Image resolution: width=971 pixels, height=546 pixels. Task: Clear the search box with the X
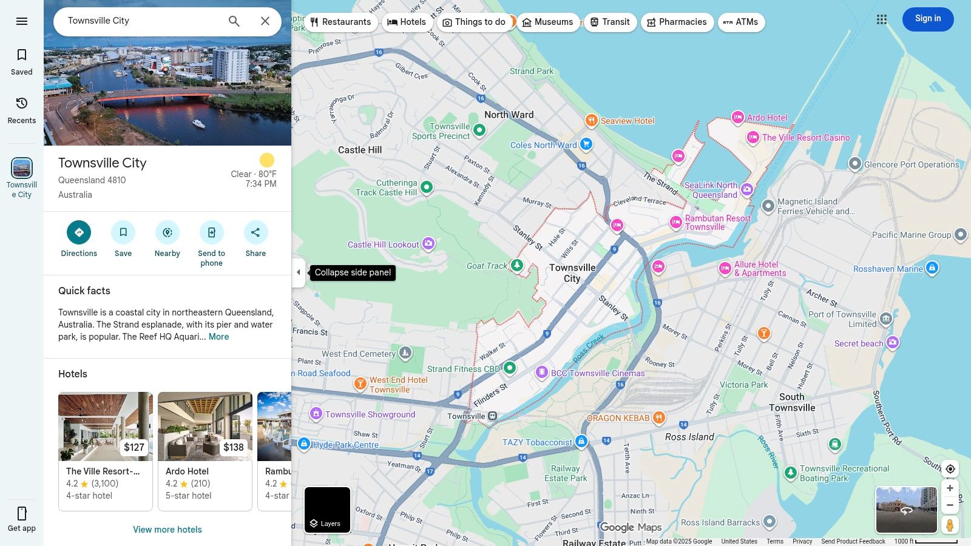point(265,21)
